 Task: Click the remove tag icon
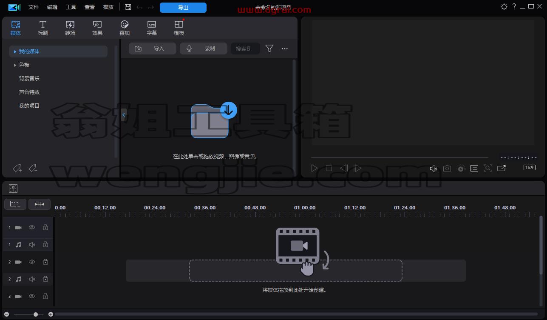click(33, 169)
